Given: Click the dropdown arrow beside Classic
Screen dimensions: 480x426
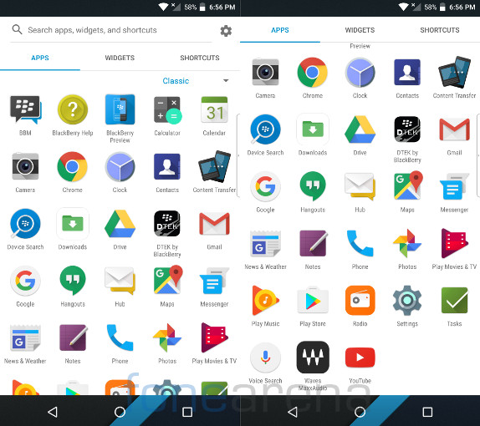Looking at the screenshot, I should tap(226, 81).
